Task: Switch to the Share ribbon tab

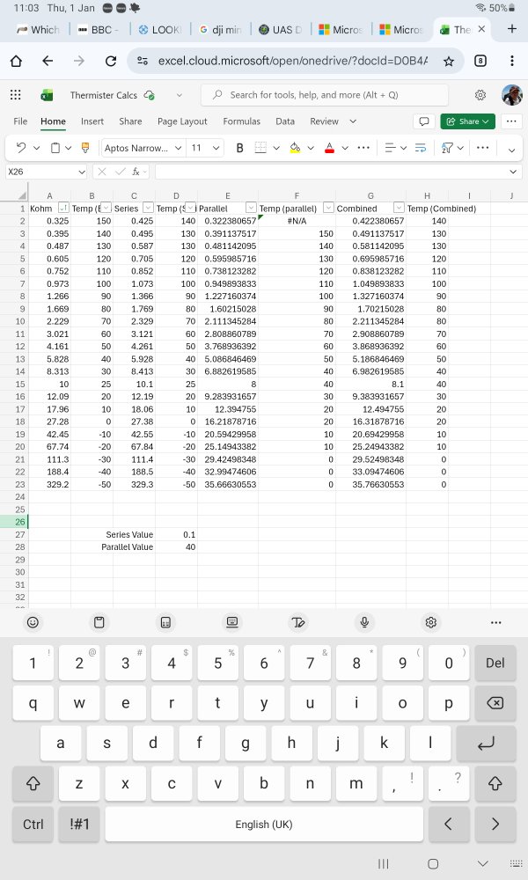Action: [x=130, y=121]
